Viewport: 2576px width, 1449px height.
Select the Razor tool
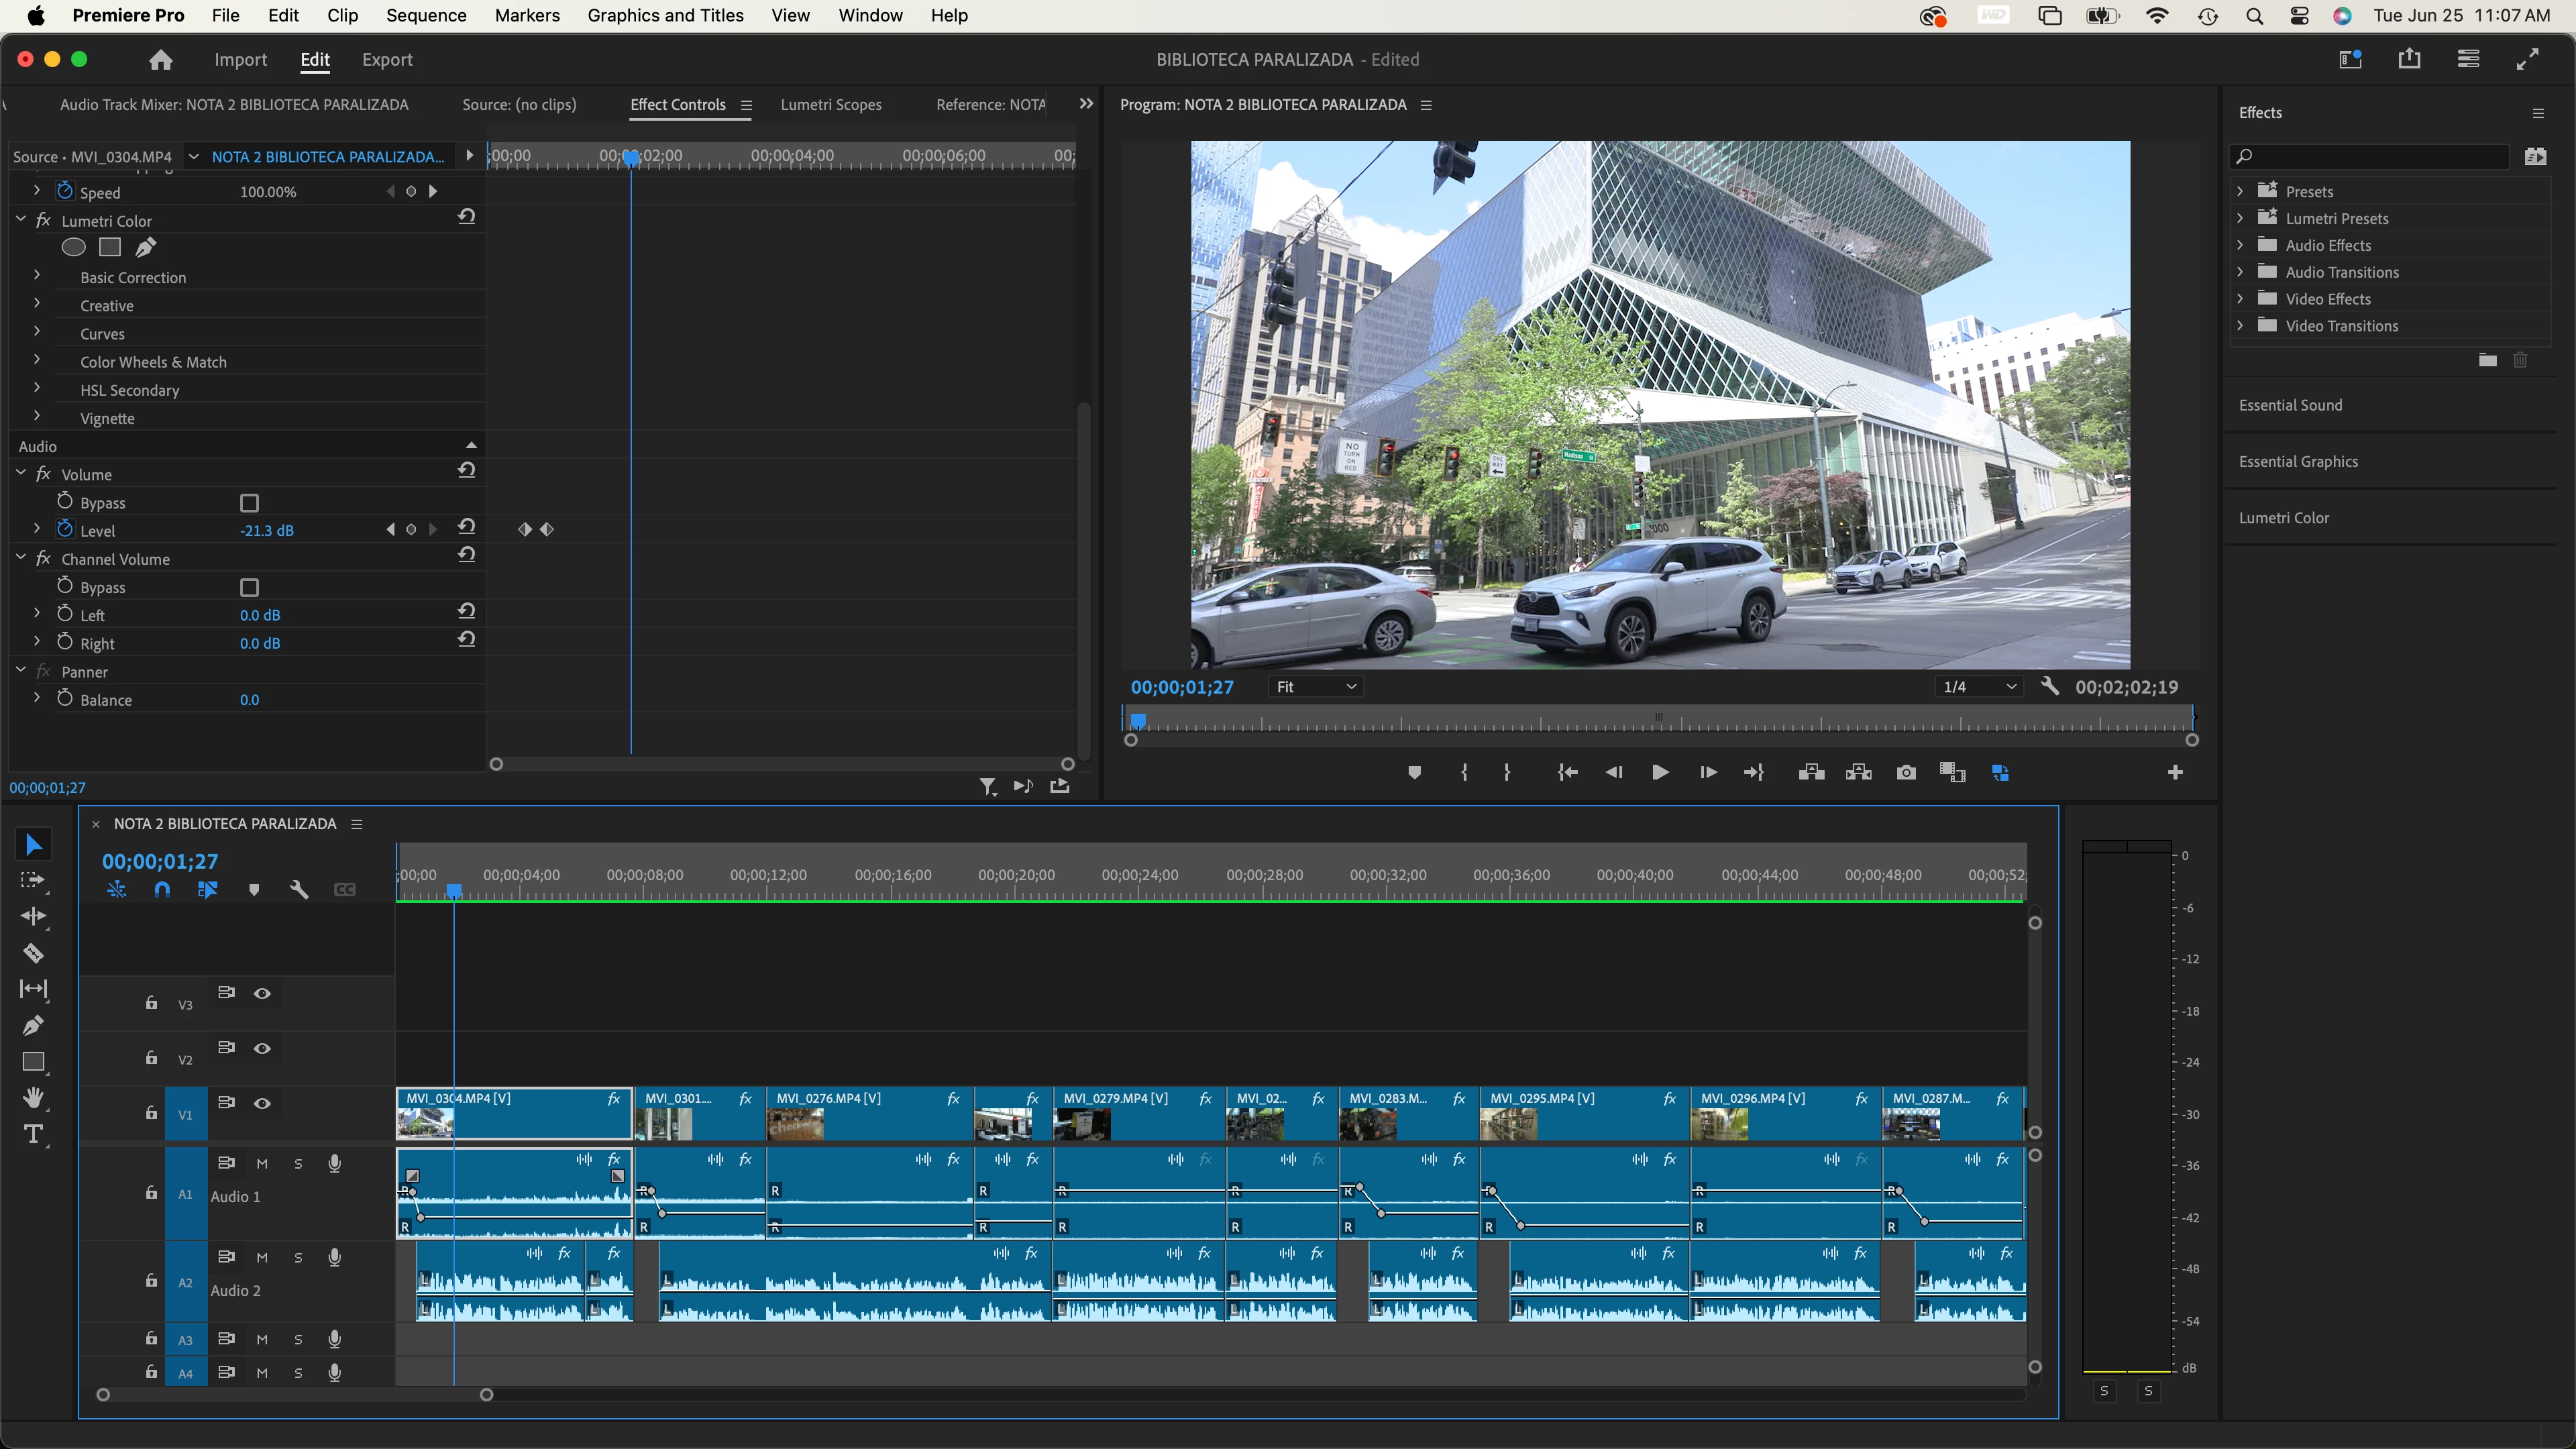[33, 953]
